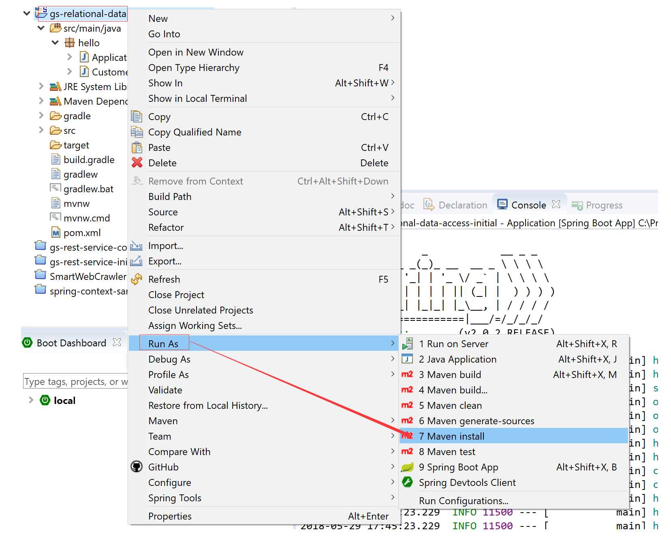This screenshot has height=539, width=671.
Task: Open the New submenu
Action: (x=265, y=19)
